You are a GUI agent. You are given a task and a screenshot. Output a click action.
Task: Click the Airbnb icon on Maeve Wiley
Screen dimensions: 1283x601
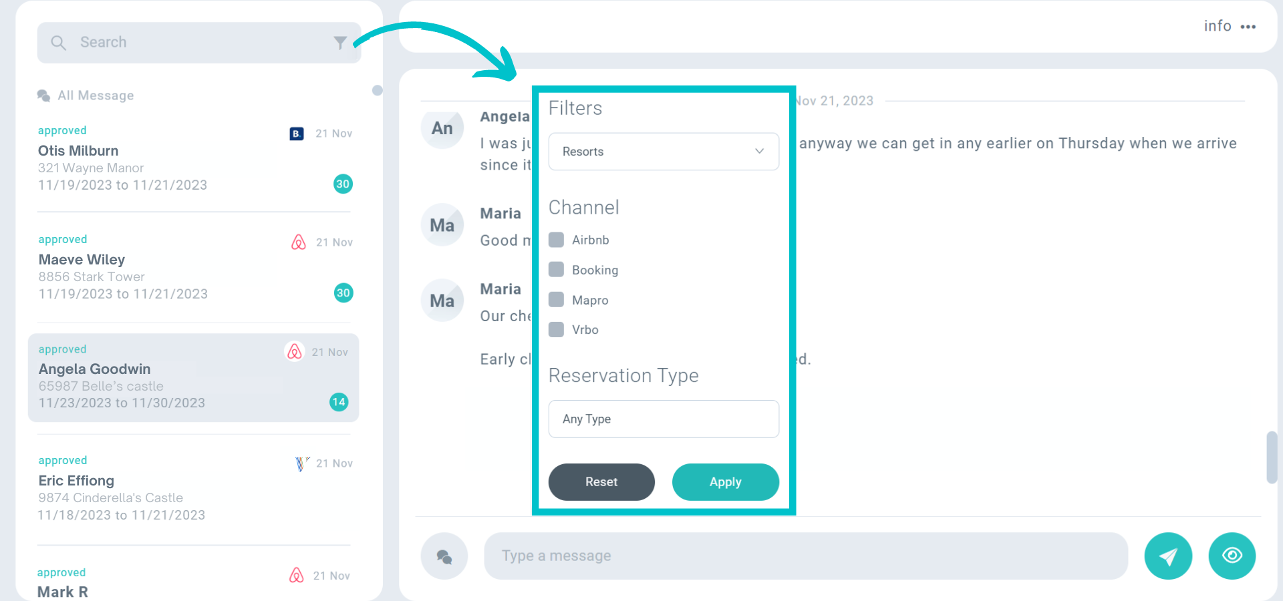[x=299, y=242]
